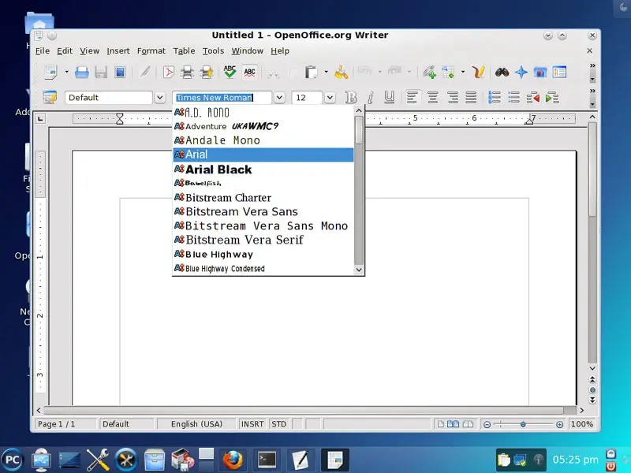
Task: Justify text alignment
Action: coord(471,97)
